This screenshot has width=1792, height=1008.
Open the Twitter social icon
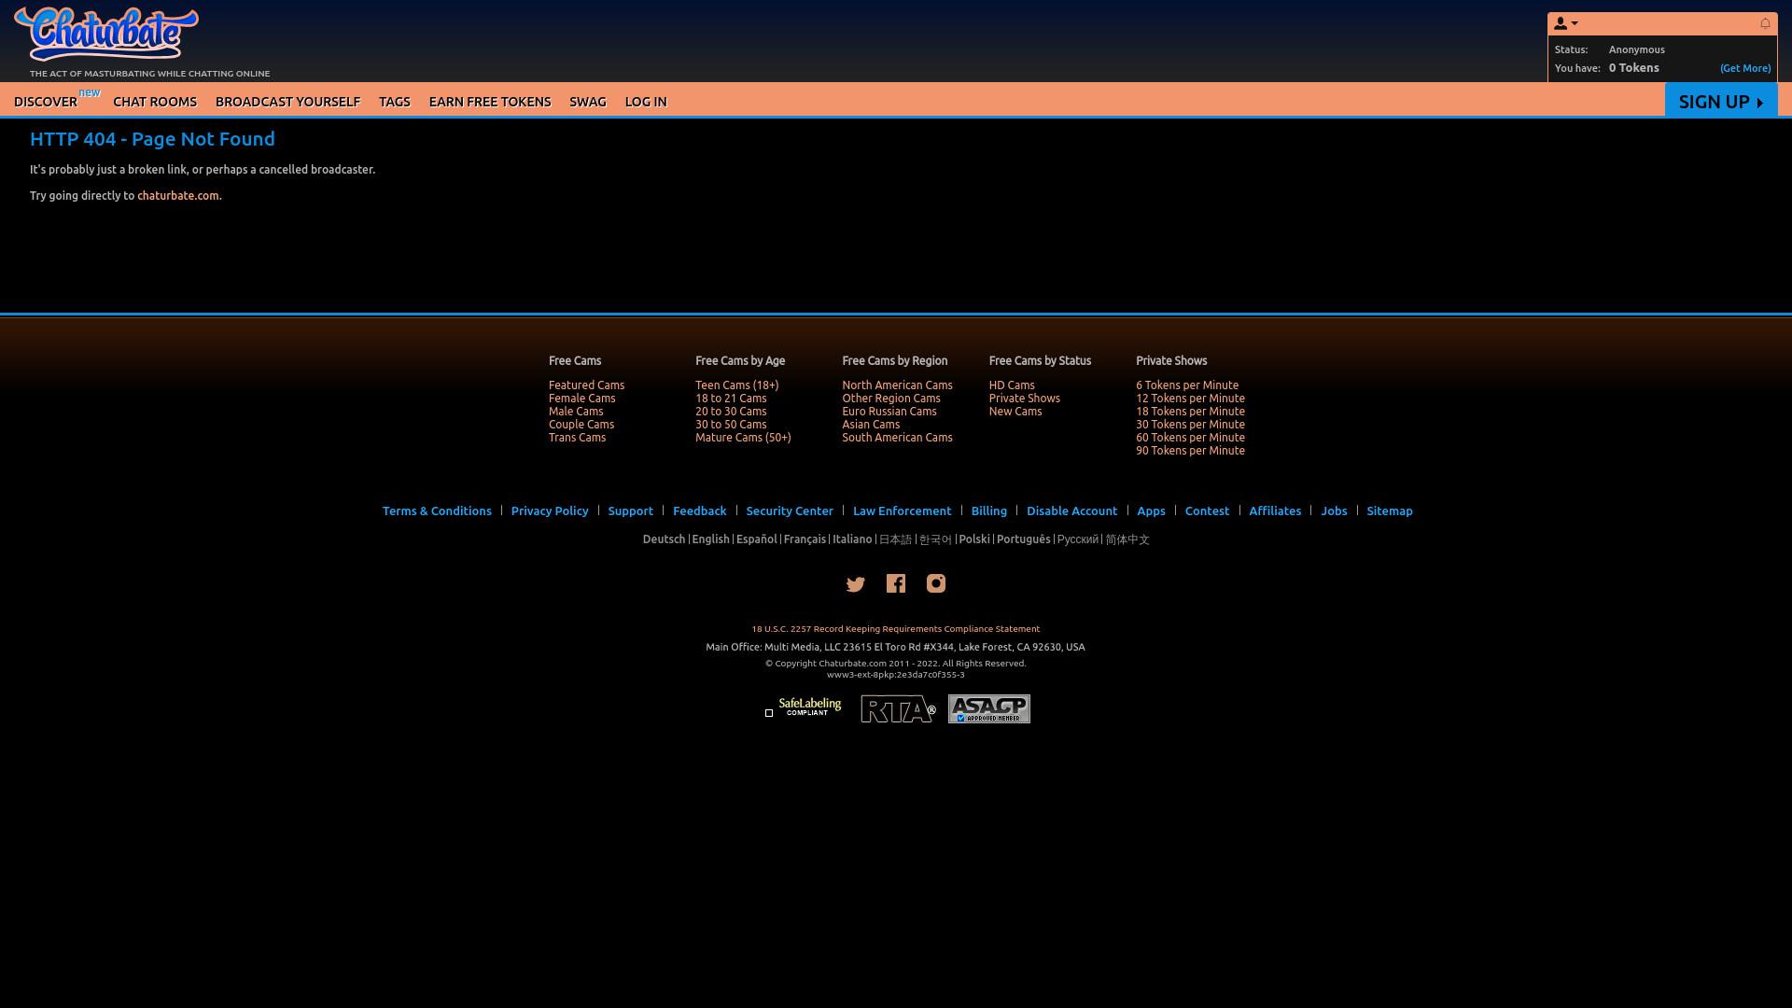[855, 584]
